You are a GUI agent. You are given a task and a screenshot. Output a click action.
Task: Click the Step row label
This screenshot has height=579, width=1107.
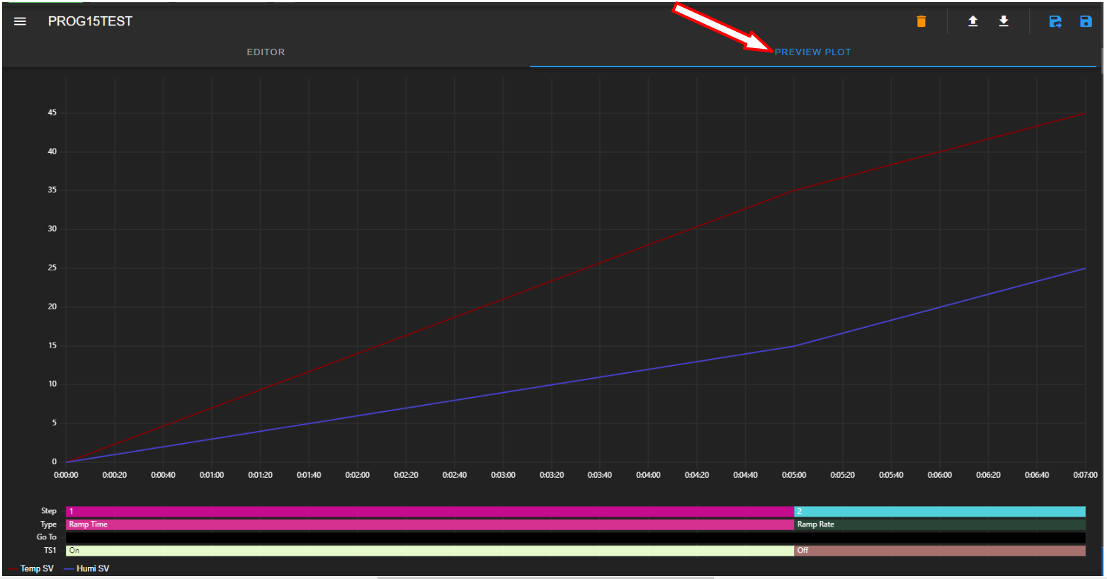point(49,511)
